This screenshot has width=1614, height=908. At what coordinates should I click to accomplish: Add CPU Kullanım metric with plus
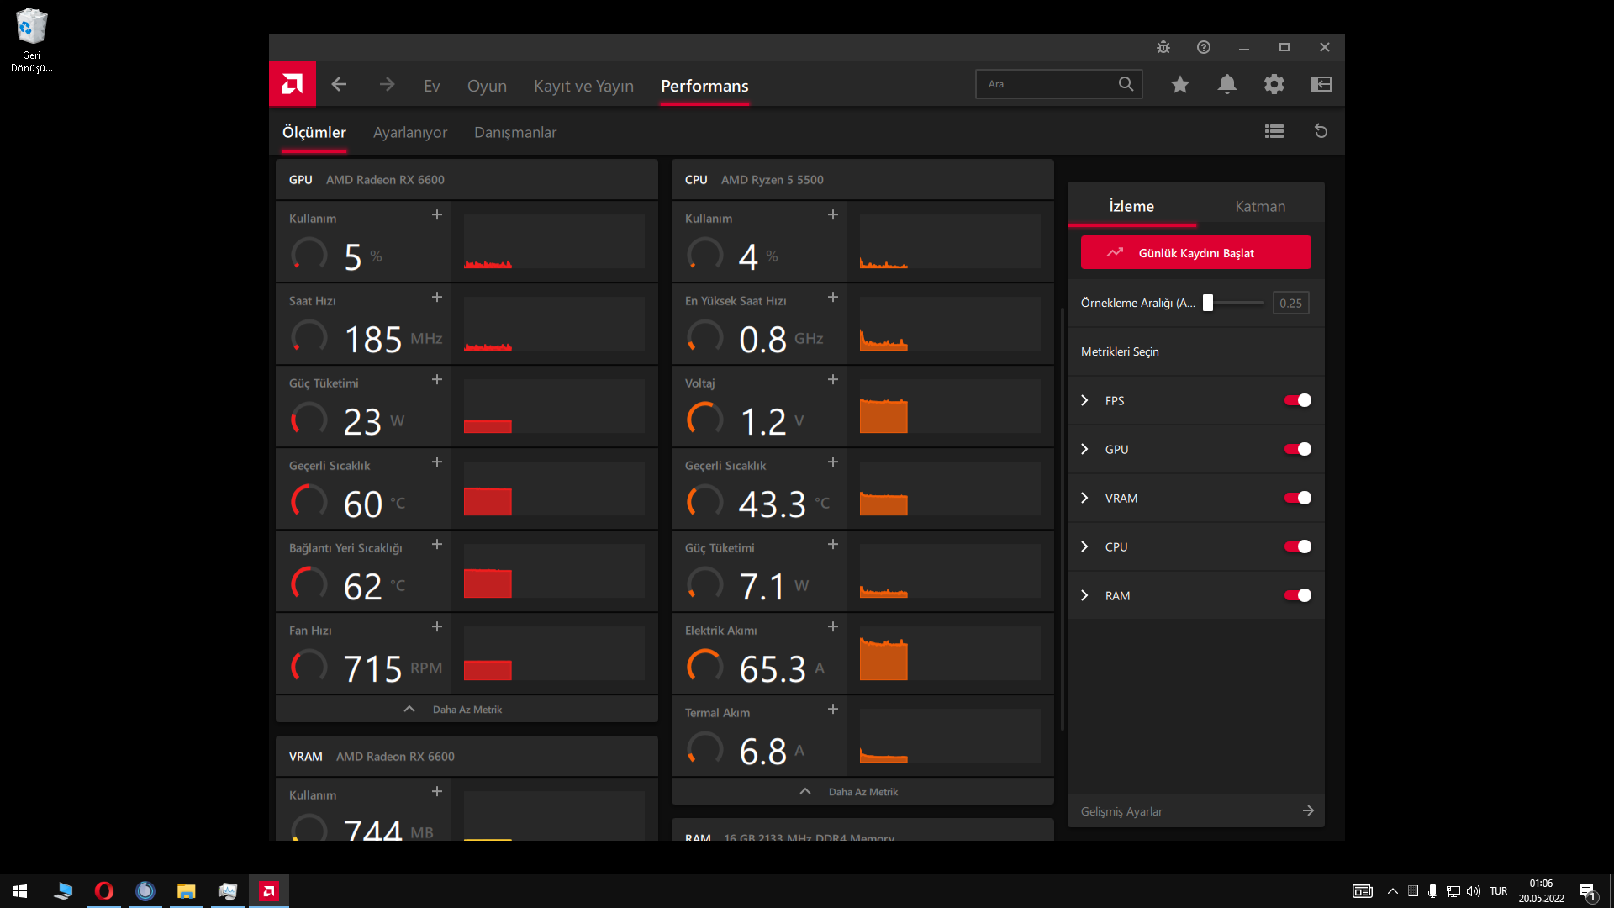(x=833, y=215)
